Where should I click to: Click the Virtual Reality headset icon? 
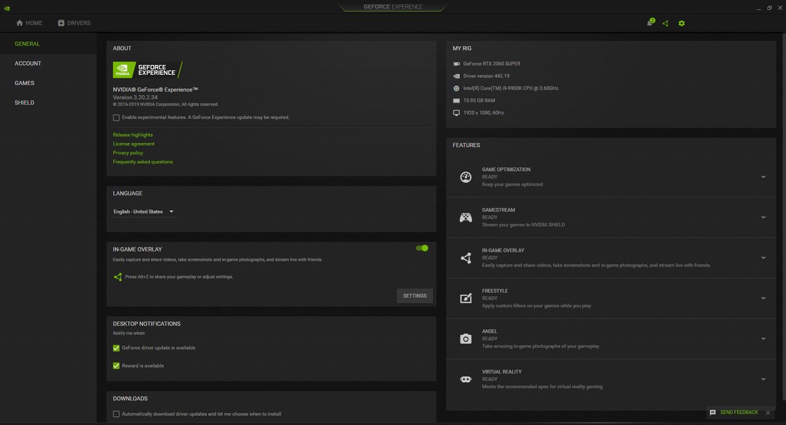465,379
